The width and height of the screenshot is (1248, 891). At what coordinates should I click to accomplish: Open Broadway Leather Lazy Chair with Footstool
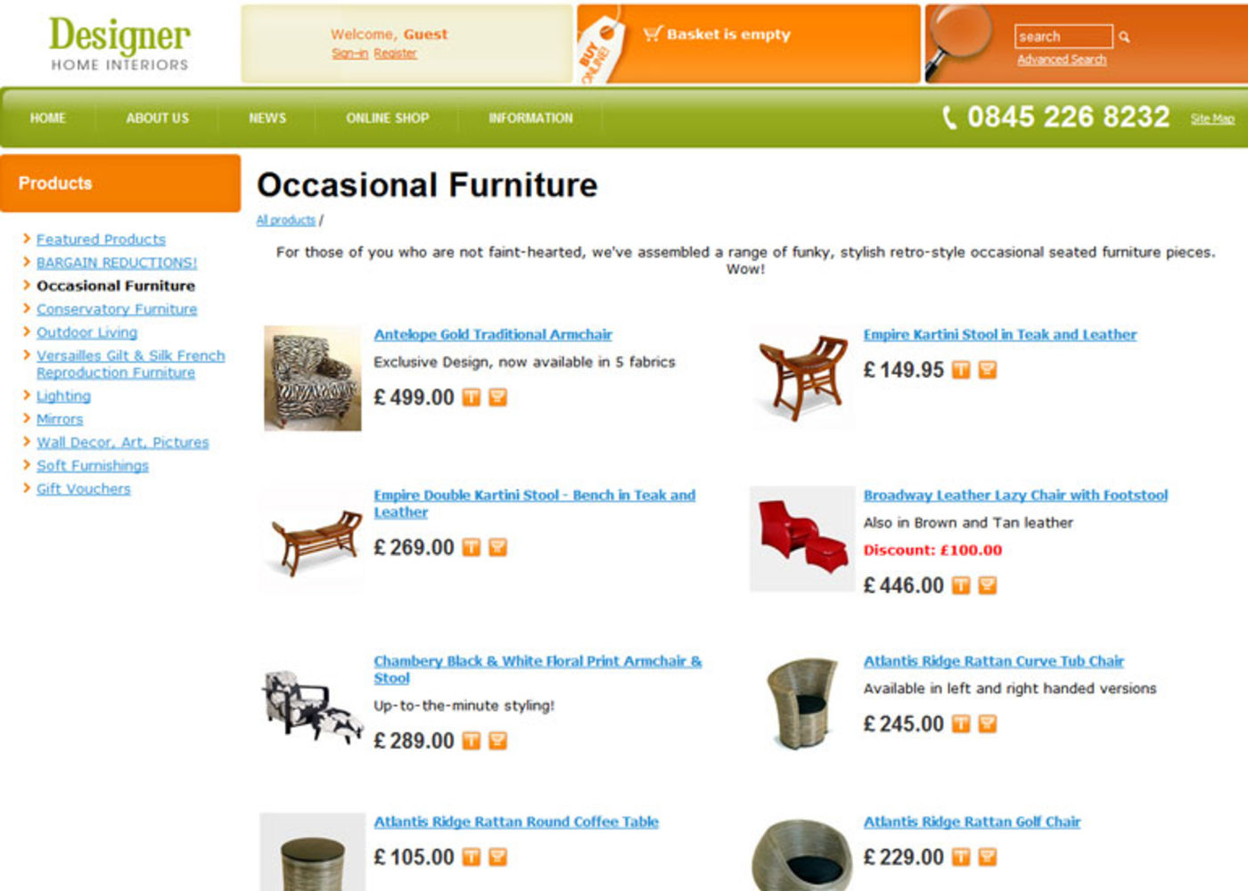pyautogui.click(x=1015, y=495)
